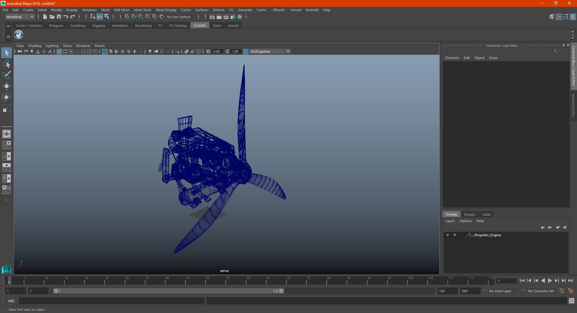Switch to the Polygons shelf tab
Viewport: 577px width, 313px height.
pyautogui.click(x=56, y=26)
